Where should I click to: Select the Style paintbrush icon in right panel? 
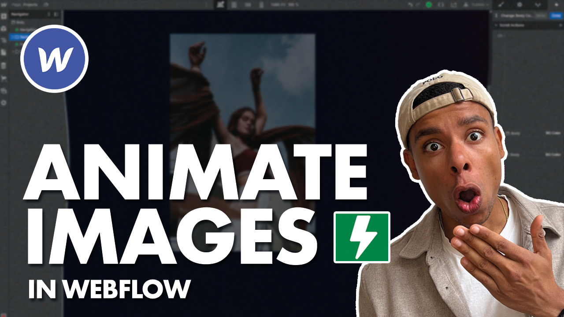tap(501, 5)
